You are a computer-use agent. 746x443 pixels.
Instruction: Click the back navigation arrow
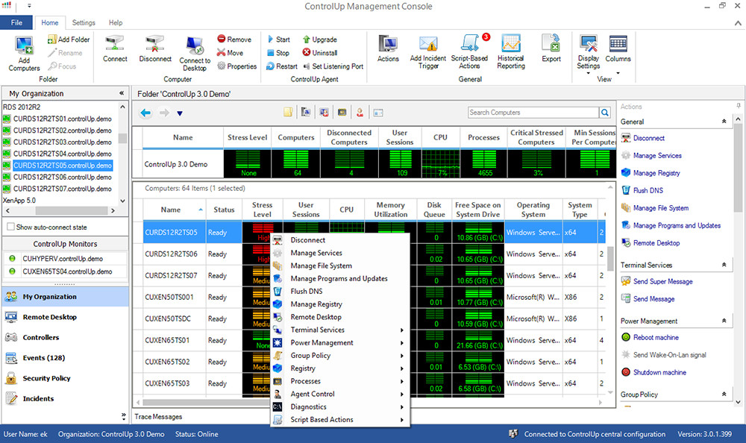click(145, 113)
